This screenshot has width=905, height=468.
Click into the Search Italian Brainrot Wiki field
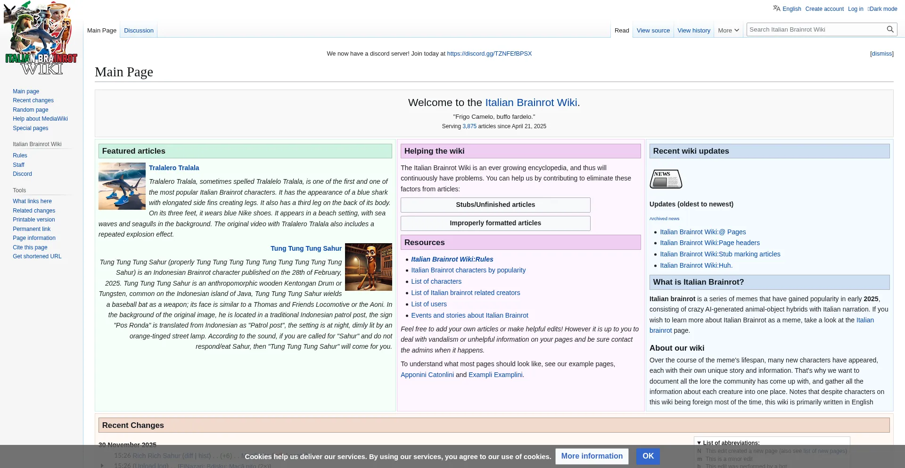pyautogui.click(x=815, y=30)
